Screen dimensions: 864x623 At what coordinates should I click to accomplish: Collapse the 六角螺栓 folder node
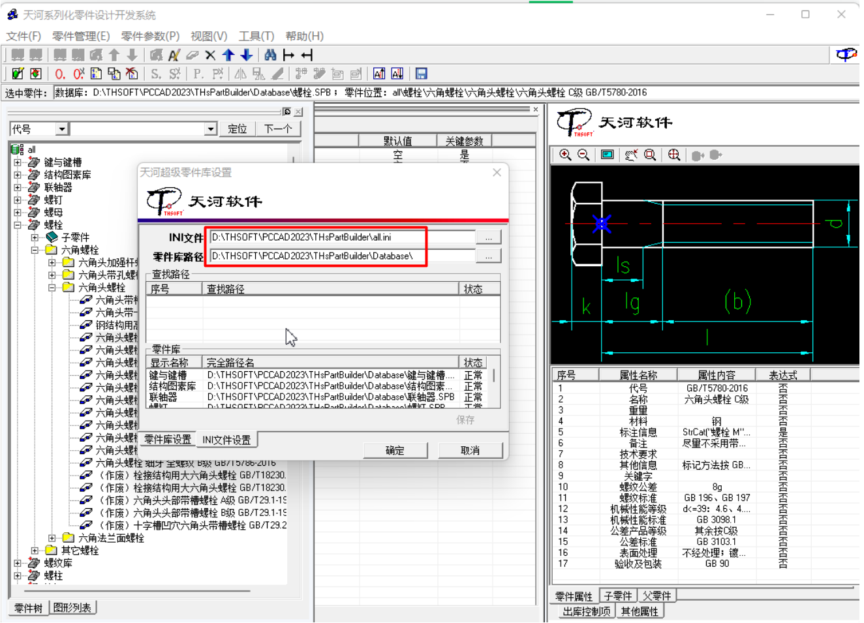coord(35,250)
